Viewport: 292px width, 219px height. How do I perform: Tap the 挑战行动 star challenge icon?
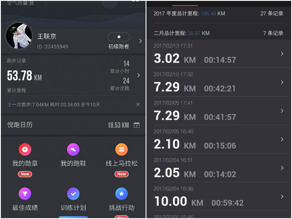pos(122,194)
